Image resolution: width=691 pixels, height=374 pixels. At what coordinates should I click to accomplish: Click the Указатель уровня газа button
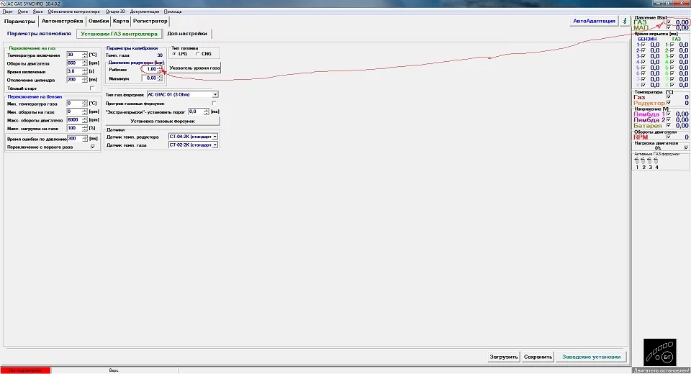tap(194, 68)
